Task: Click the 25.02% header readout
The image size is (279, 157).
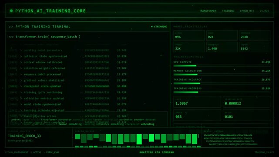Action: 264,11
